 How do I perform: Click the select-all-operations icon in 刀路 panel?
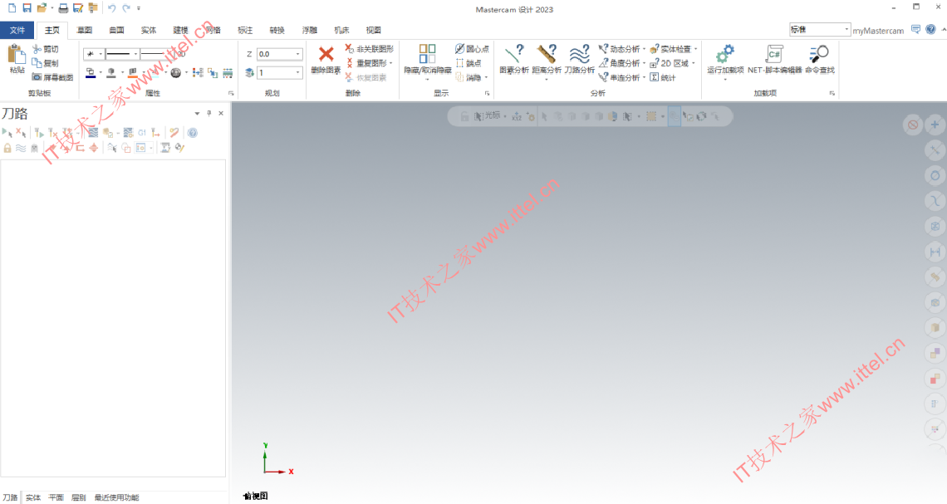point(7,132)
